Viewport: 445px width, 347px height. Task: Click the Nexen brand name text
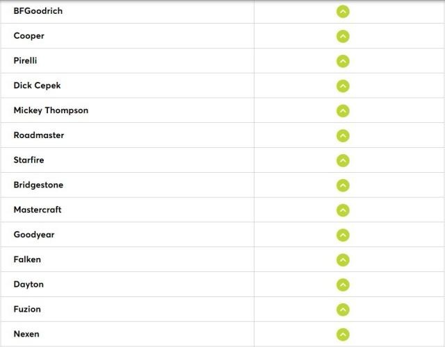26,334
